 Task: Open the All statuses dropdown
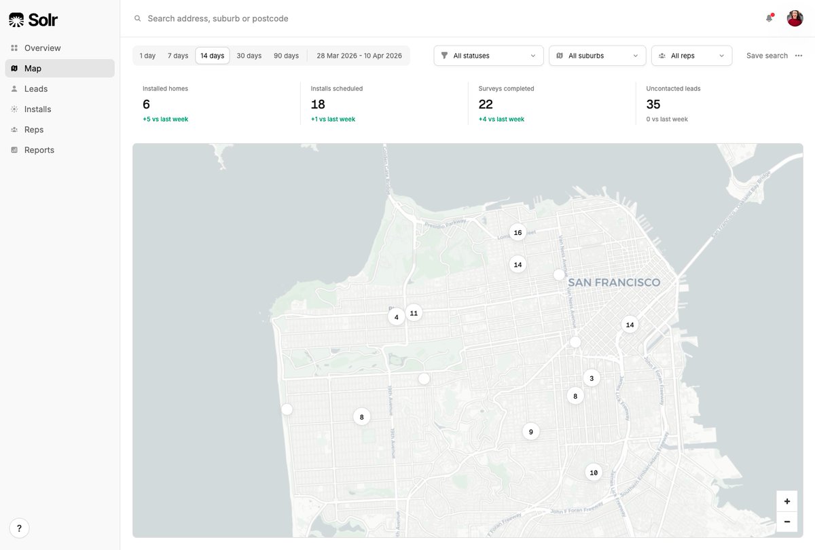tap(489, 56)
